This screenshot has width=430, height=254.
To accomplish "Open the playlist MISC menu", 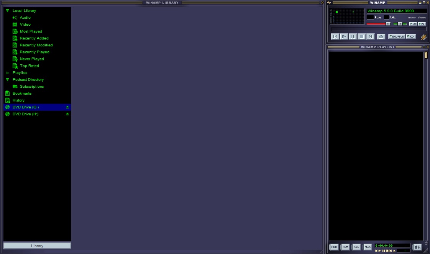I will [x=368, y=247].
